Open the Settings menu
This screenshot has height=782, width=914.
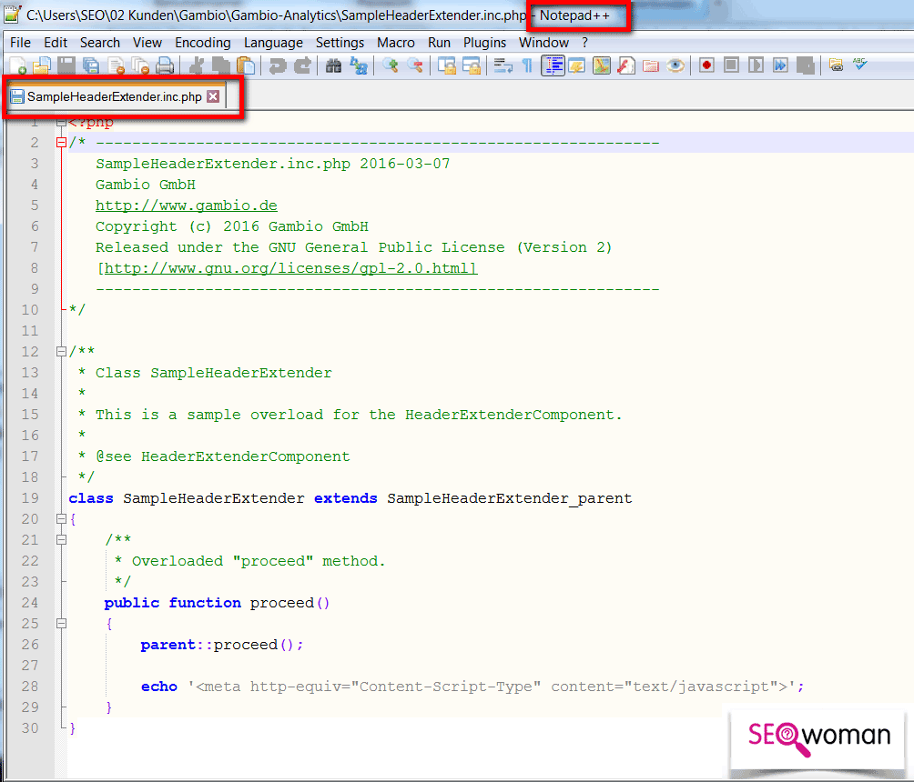[340, 43]
